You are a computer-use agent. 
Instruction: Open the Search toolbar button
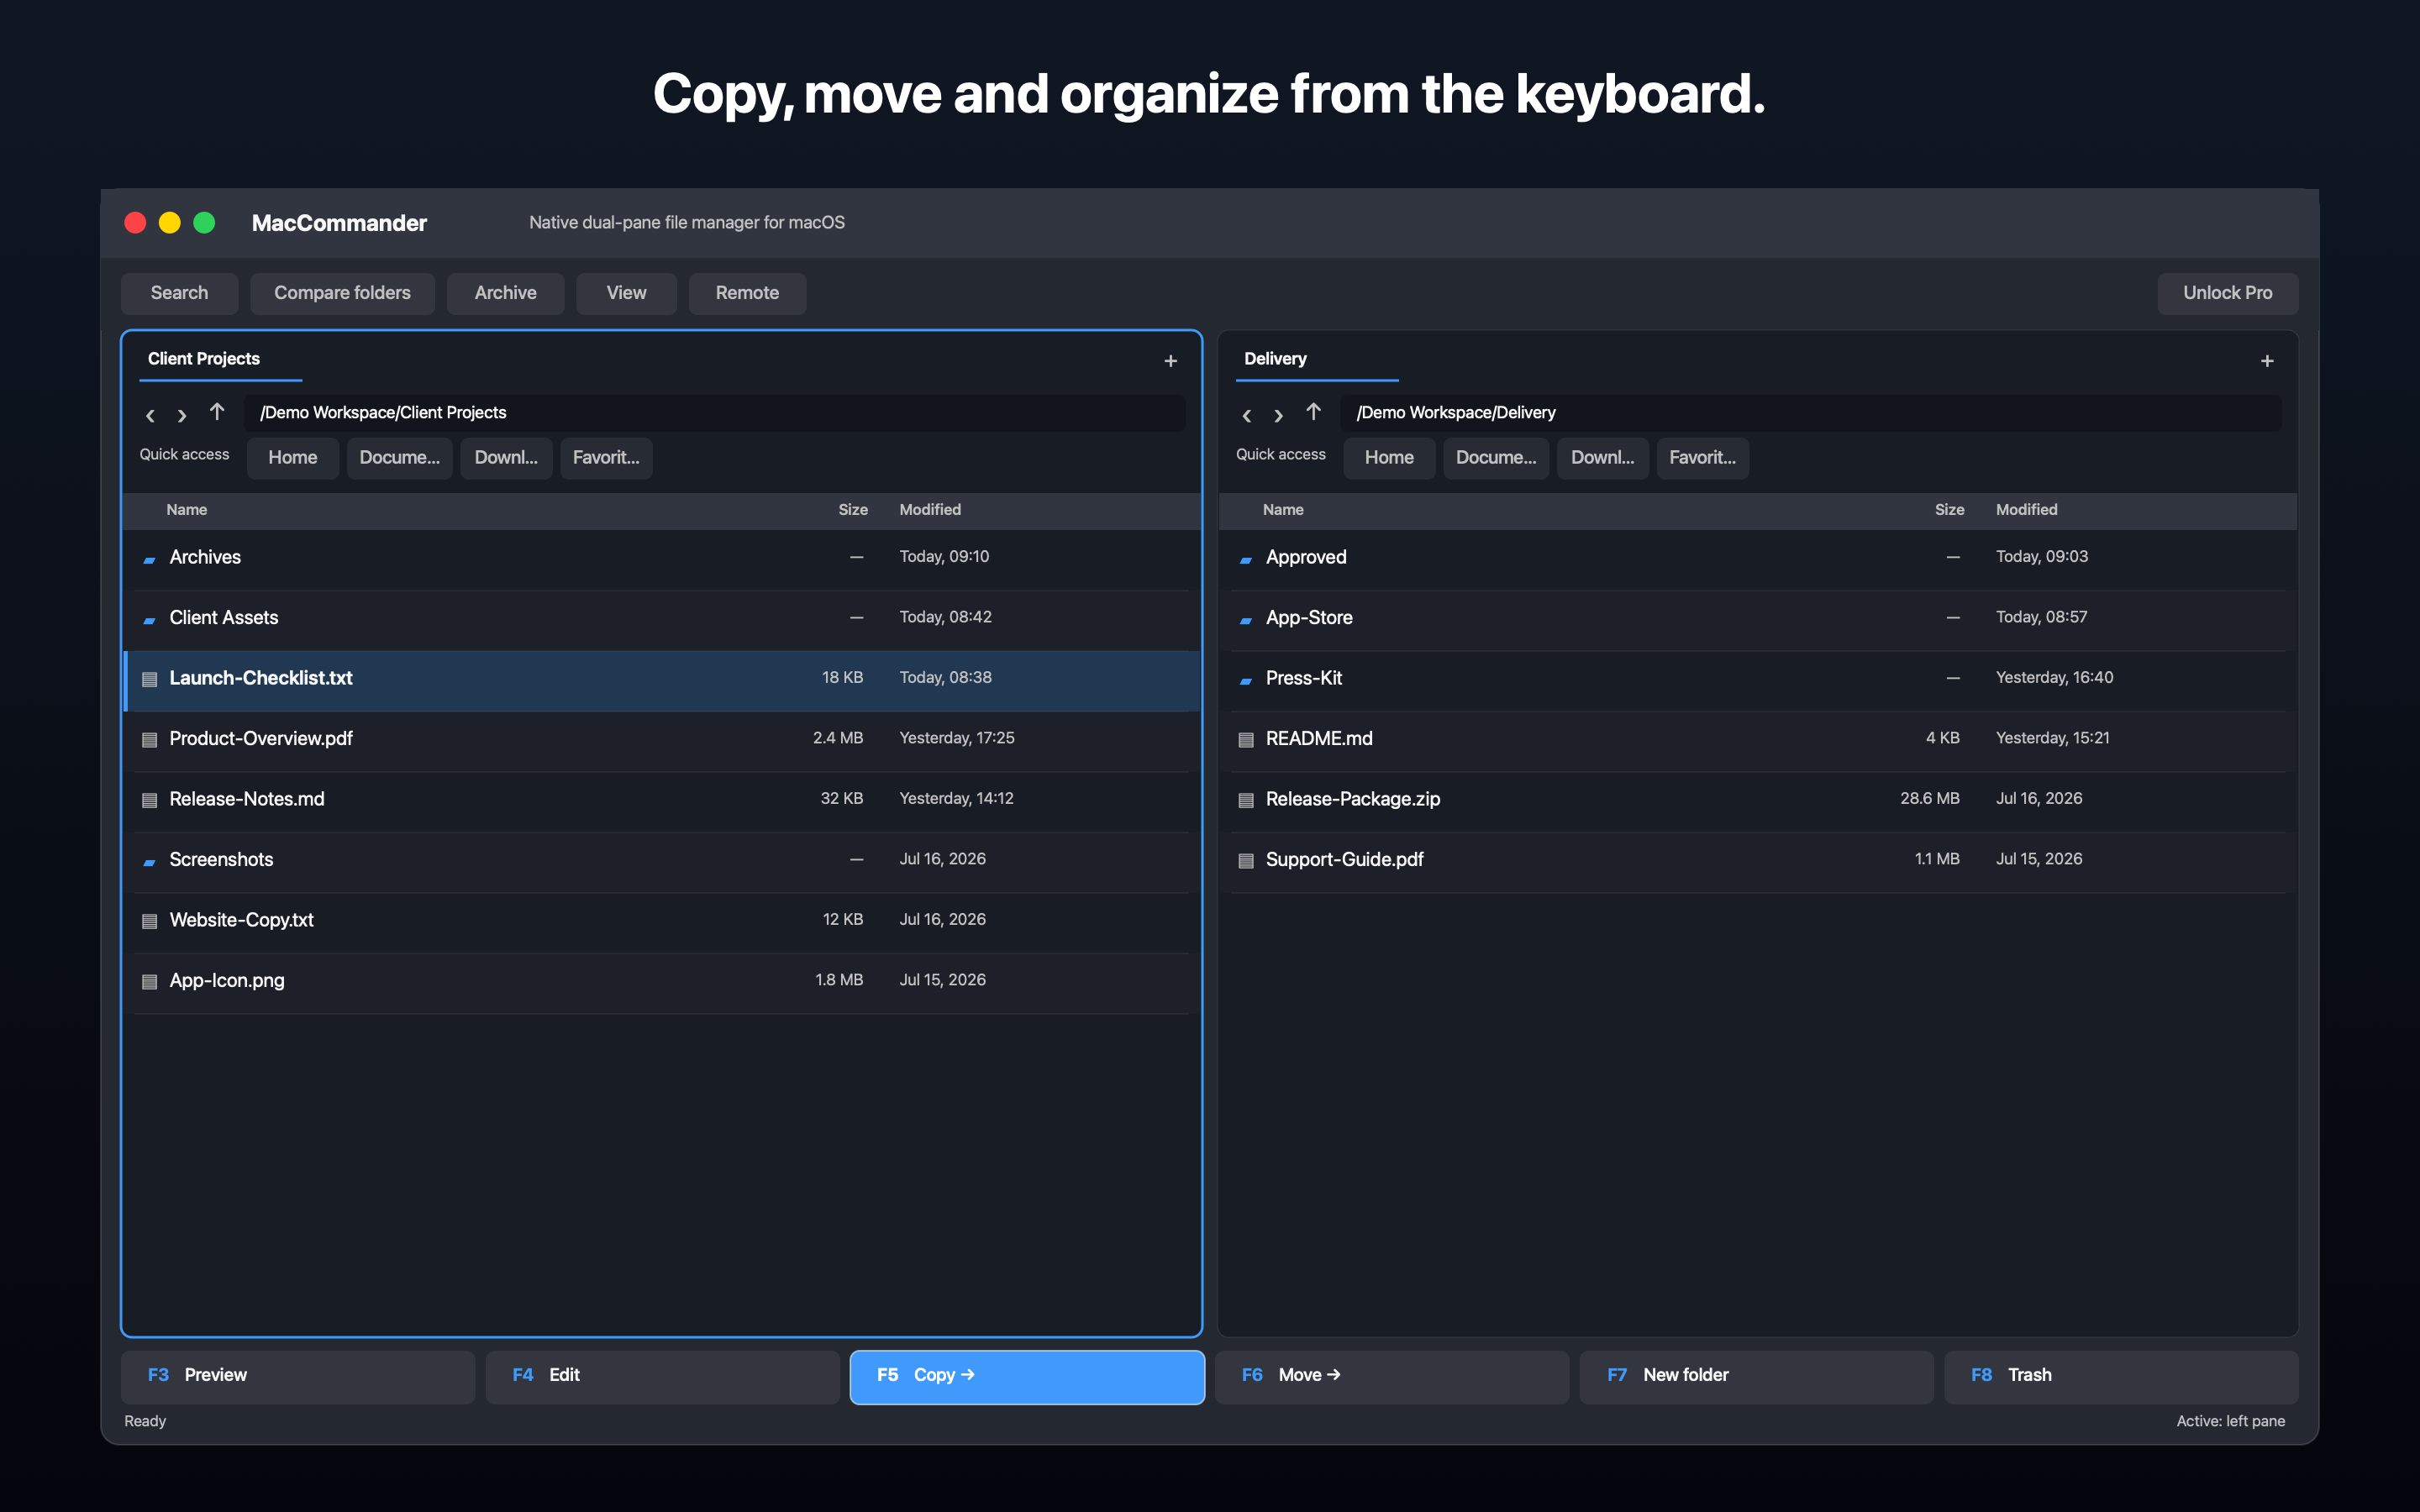click(179, 293)
